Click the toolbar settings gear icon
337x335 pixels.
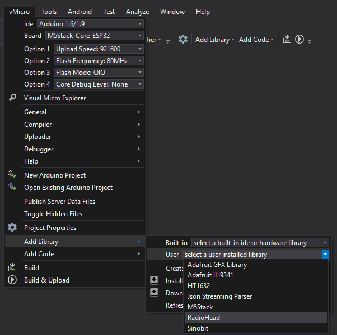183,39
